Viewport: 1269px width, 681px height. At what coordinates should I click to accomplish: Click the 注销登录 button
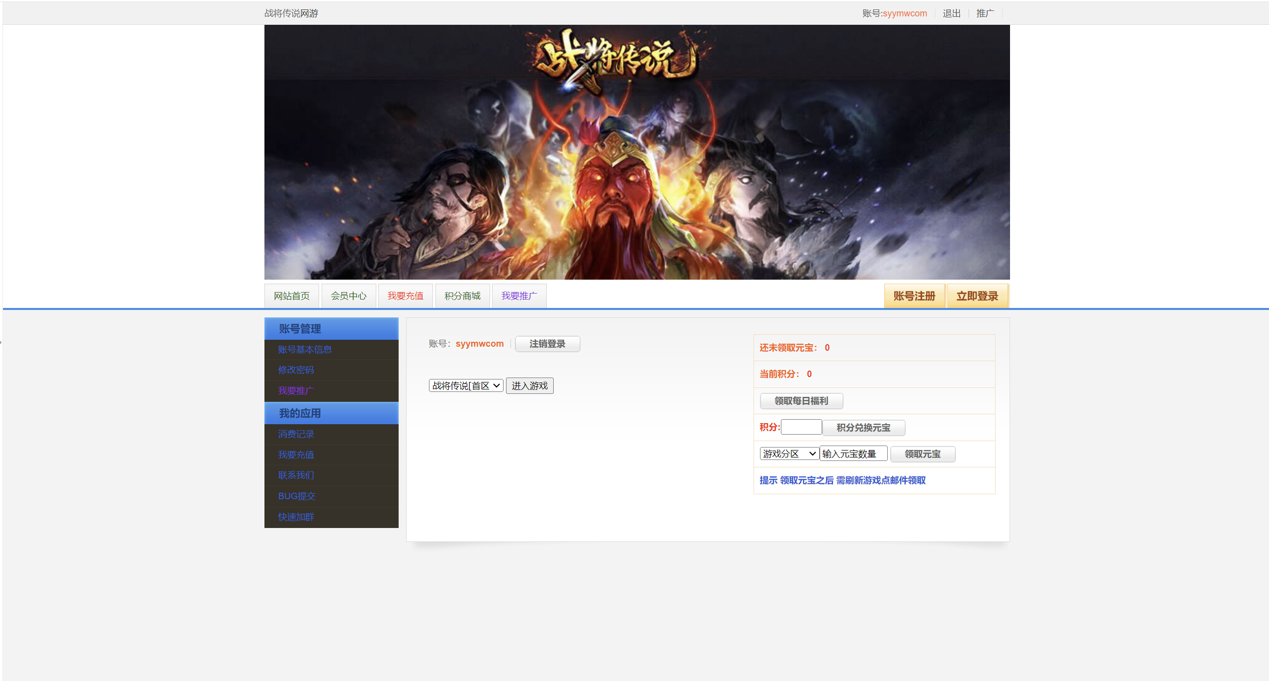tap(547, 344)
